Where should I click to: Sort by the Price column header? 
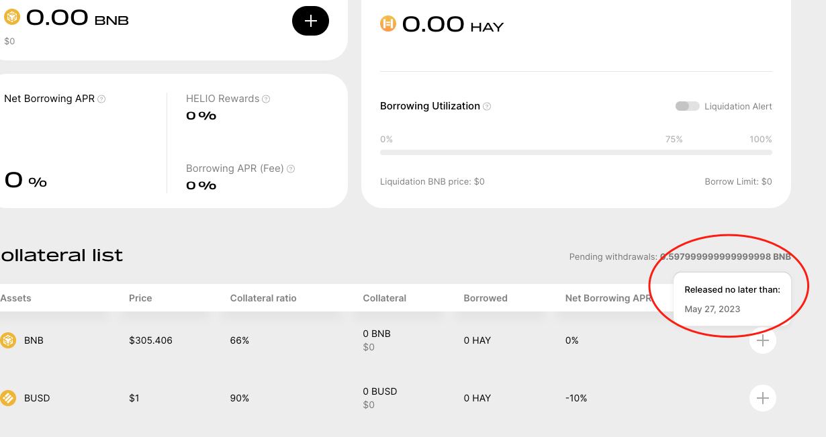click(140, 298)
